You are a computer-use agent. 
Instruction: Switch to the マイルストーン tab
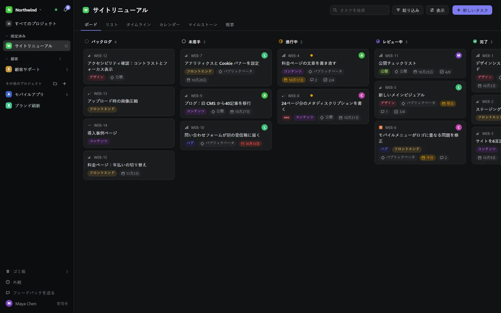(203, 25)
